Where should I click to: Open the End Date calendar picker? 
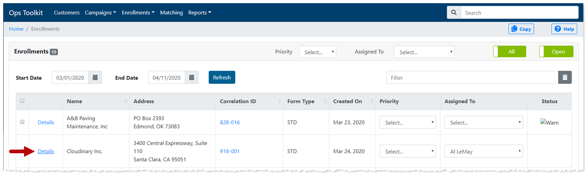(x=192, y=78)
